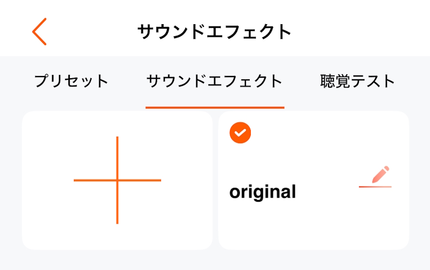The width and height of the screenshot is (430, 270).
Task: Edit the original effect with pencil icon
Action: tap(379, 175)
